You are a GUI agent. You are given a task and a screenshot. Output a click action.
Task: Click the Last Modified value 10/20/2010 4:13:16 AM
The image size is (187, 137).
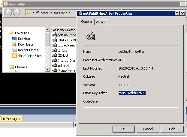coord(136,68)
